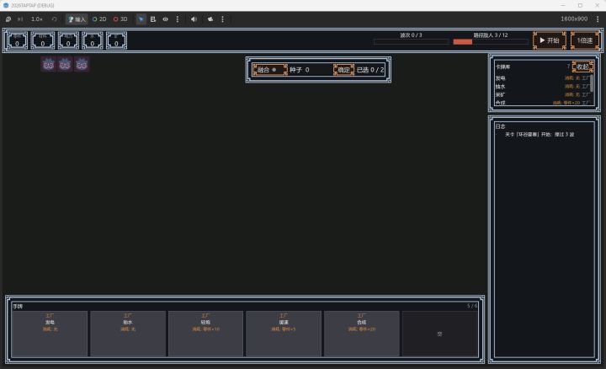Open the 1.0x game speed dropdown
This screenshot has height=369, width=606.
click(x=37, y=19)
